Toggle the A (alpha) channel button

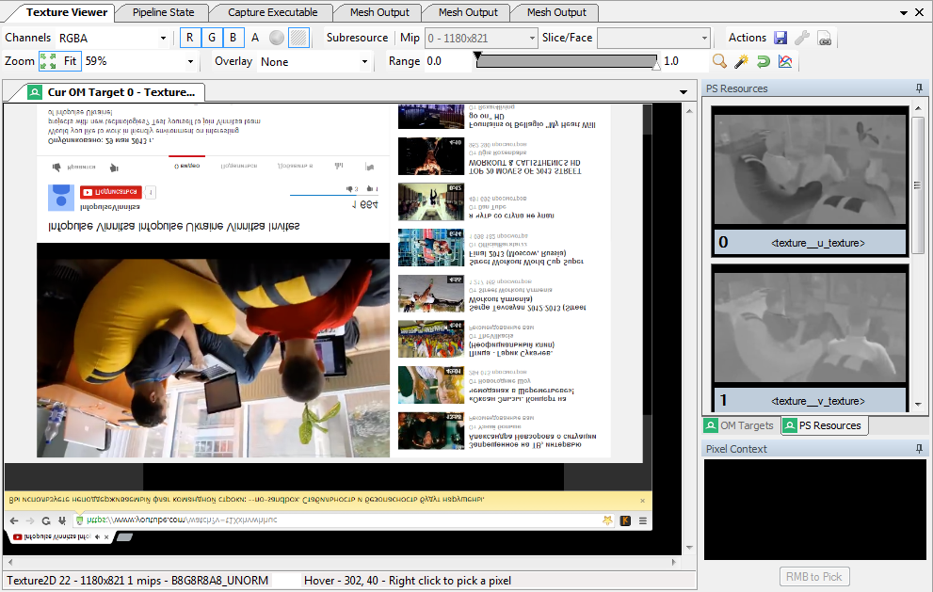coord(255,38)
